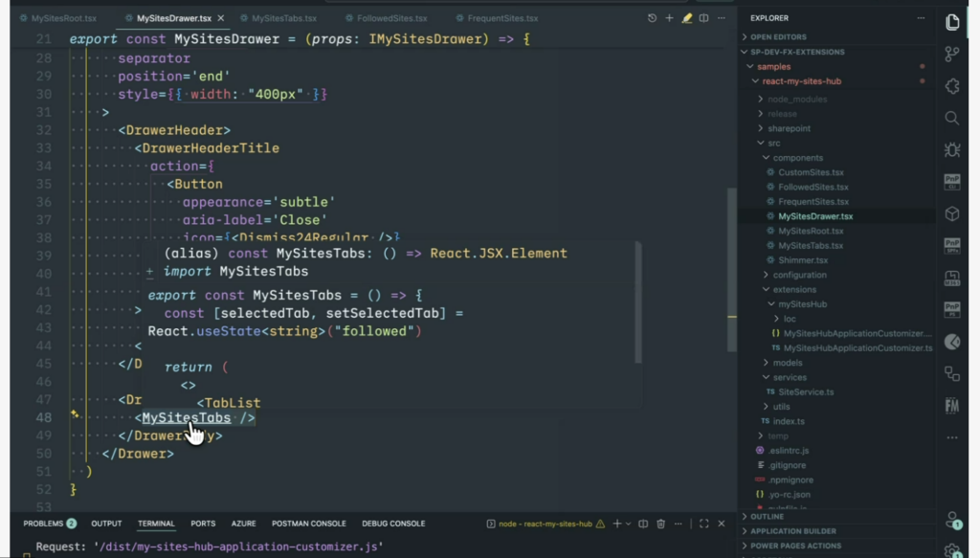
Task: Open Extensions view icon
Action: pyautogui.click(x=952, y=86)
